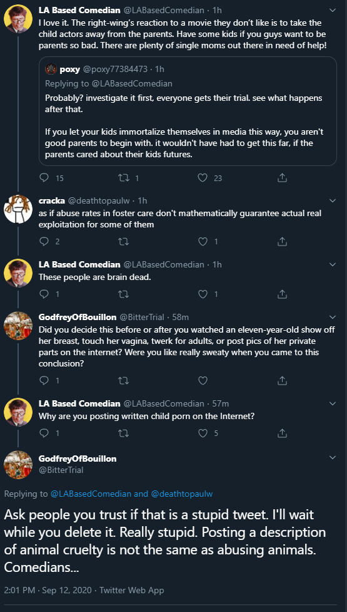
Task: Like the 'brain dead' tweet
Action: coord(203,294)
